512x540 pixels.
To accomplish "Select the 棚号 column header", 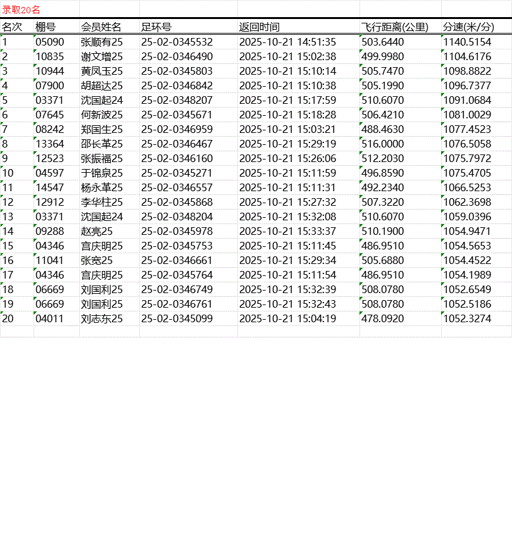I will (46, 27).
